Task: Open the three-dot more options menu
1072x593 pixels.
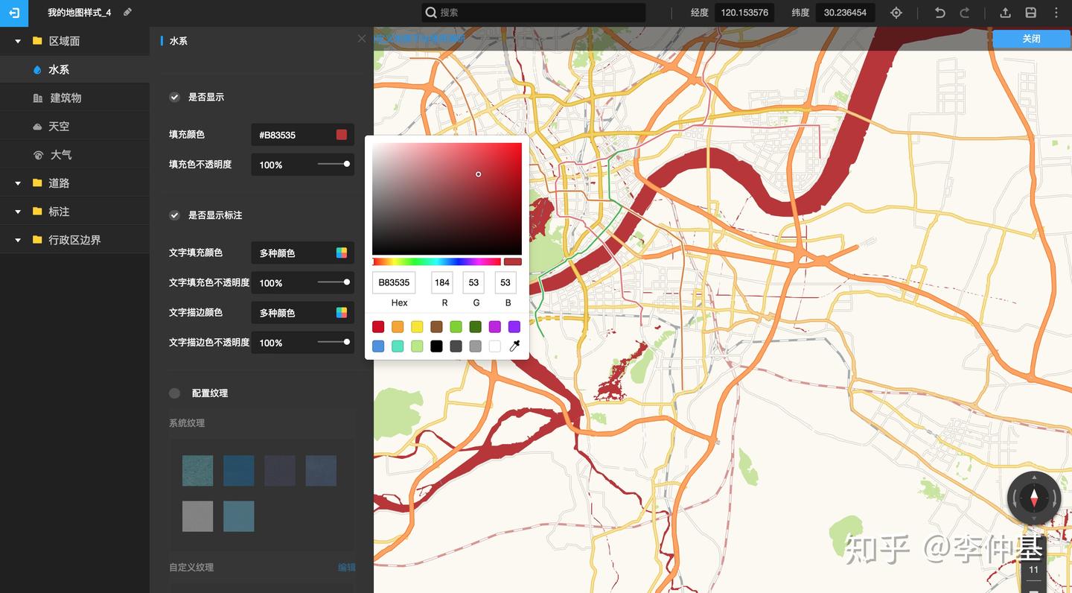Action: pyautogui.click(x=1056, y=13)
